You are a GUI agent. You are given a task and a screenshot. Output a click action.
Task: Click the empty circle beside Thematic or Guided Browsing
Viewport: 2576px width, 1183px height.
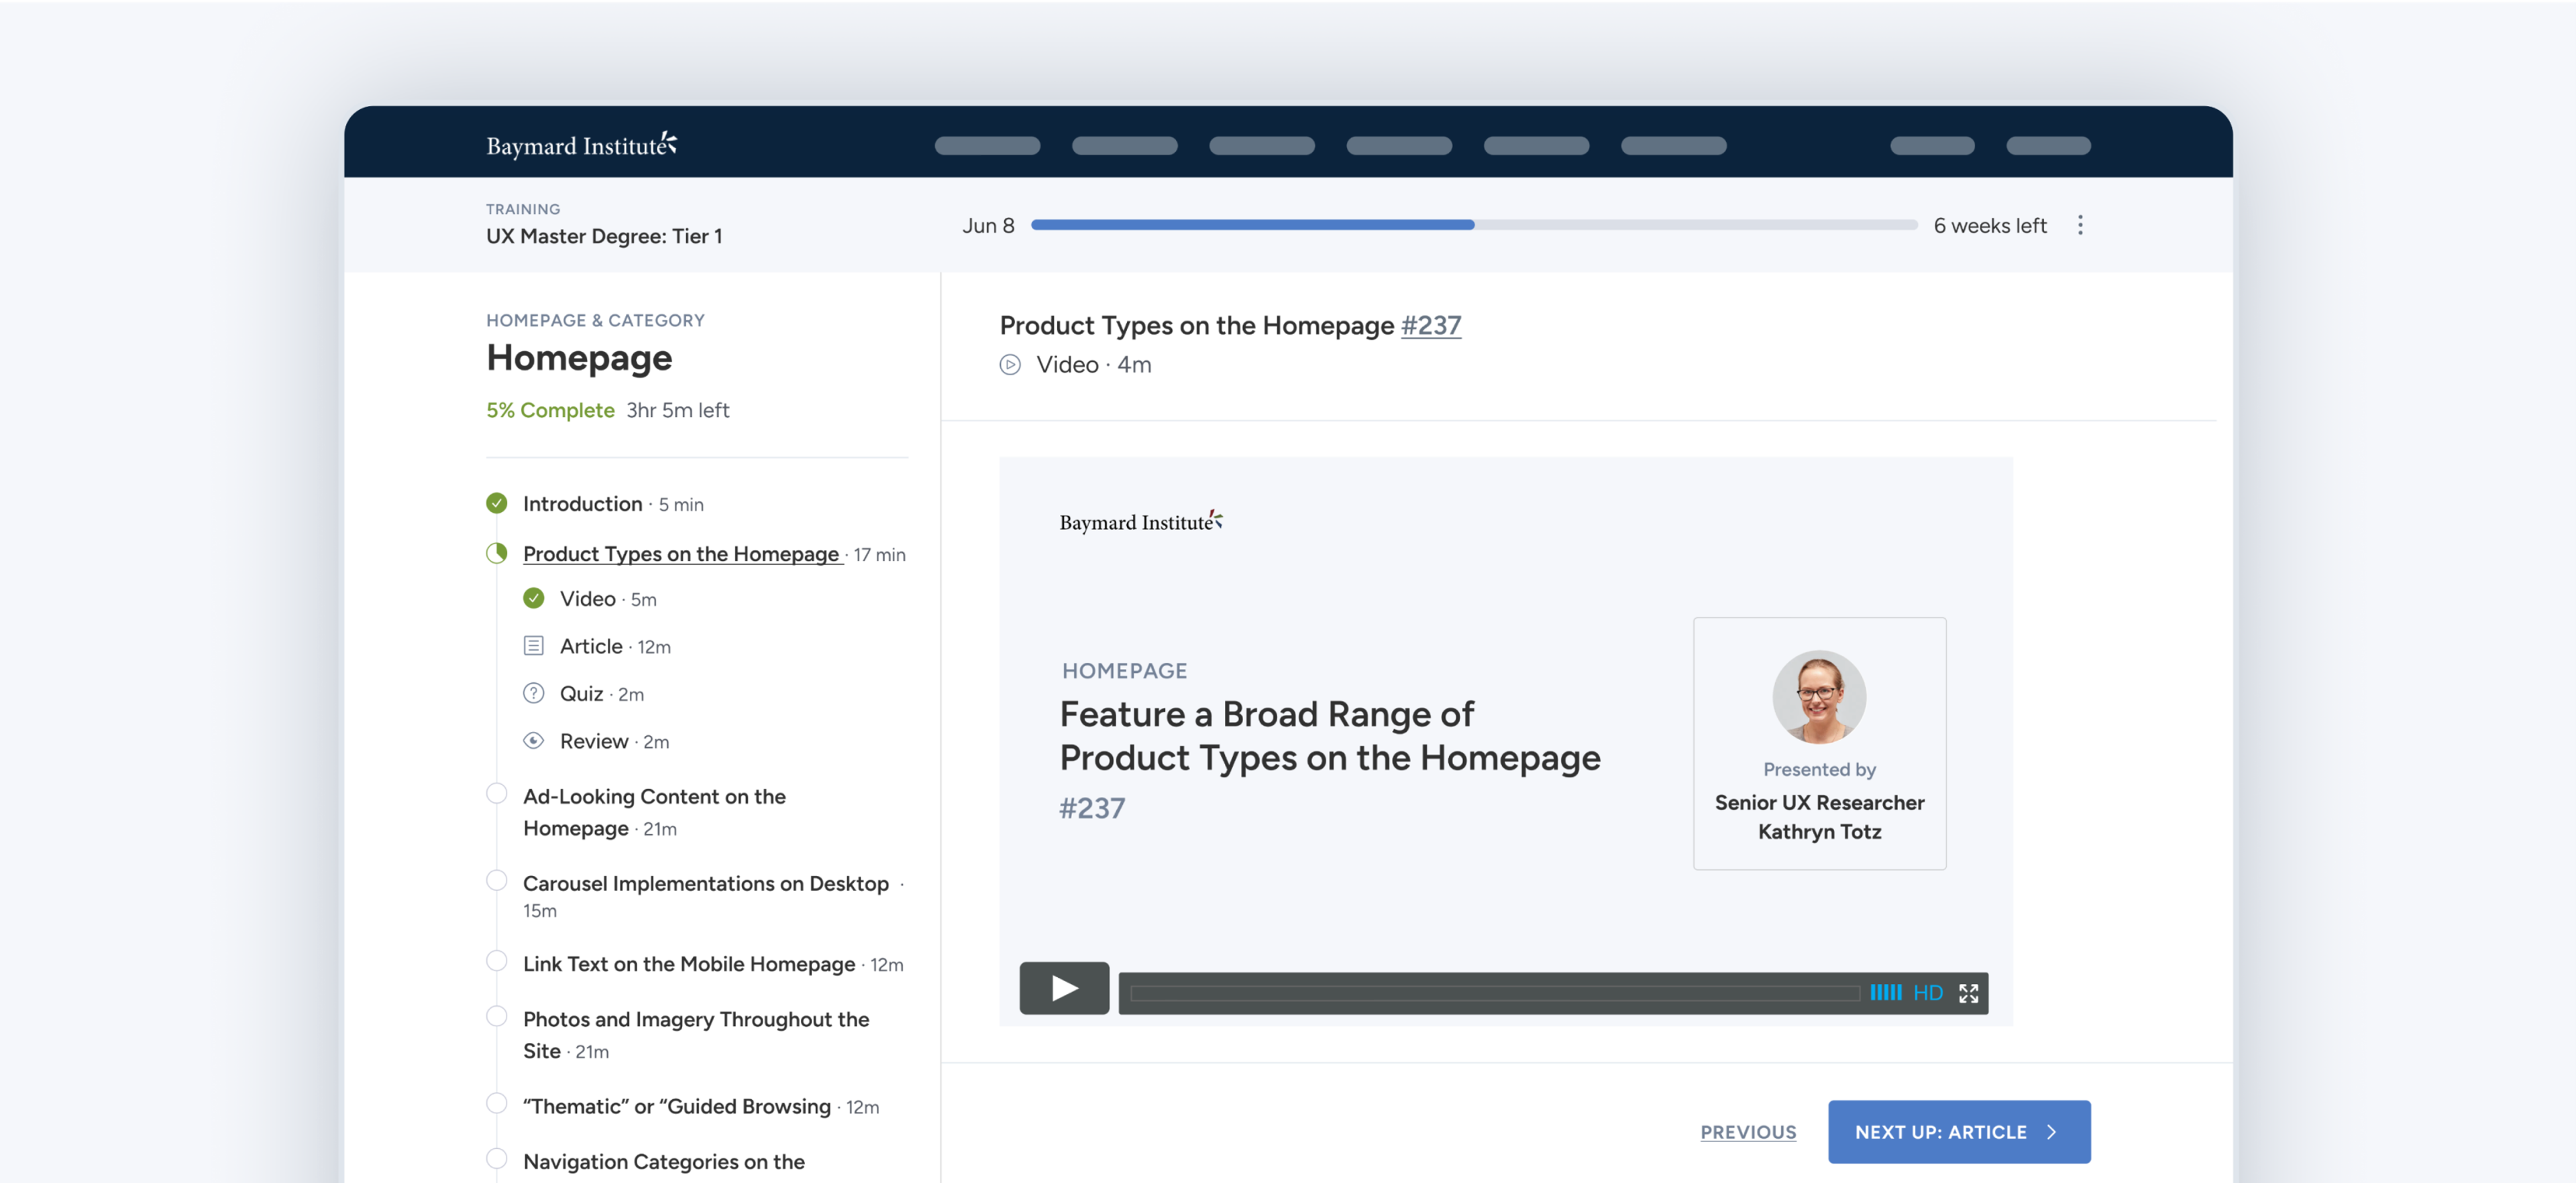497,1103
